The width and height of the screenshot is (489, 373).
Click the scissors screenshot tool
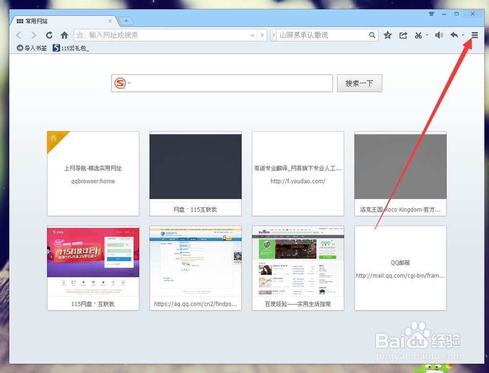[x=418, y=35]
